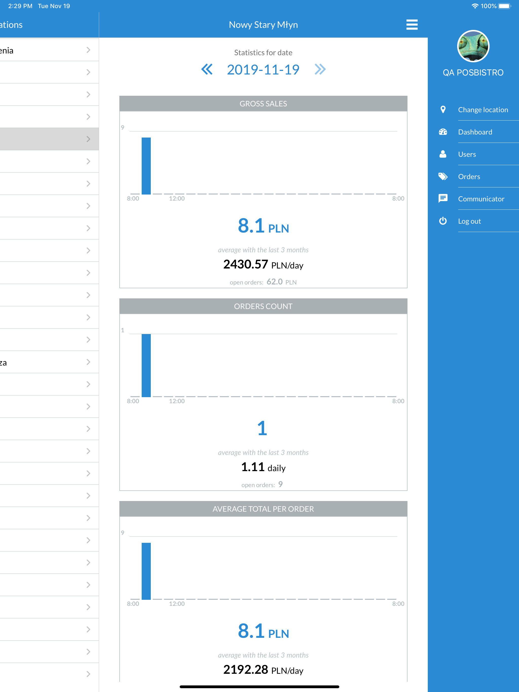The image size is (519, 692).
Task: Select Log out in side menu
Action: pos(469,221)
